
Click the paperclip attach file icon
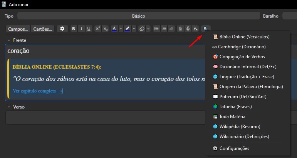point(180,29)
